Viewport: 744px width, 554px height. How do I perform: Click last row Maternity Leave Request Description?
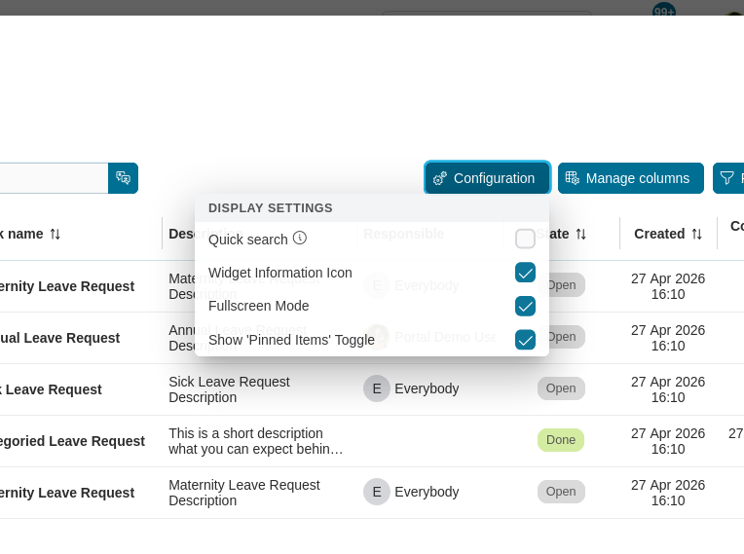244,493
